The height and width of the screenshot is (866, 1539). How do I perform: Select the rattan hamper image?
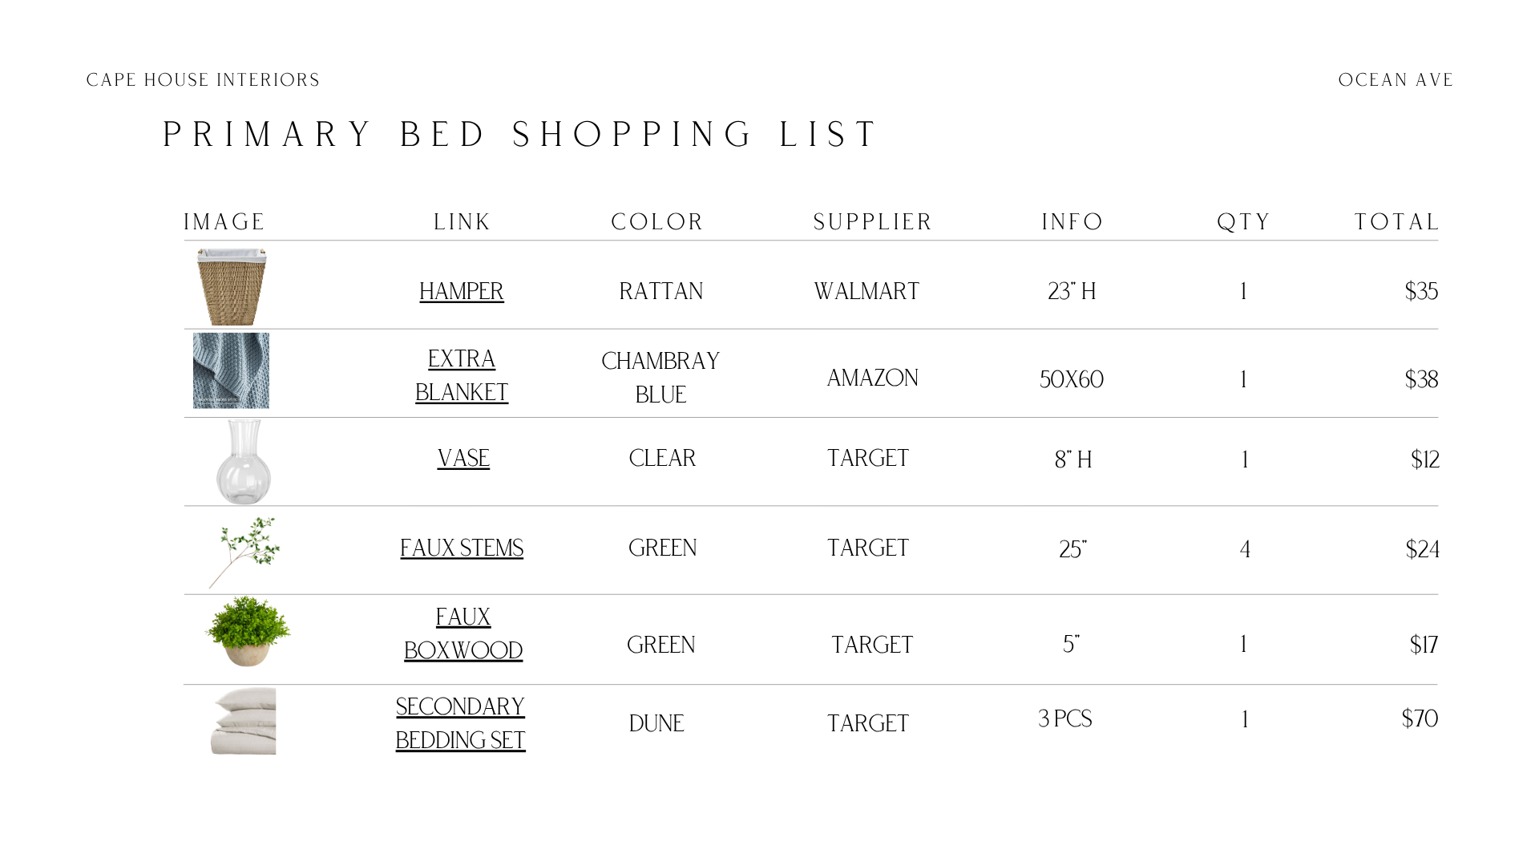[232, 286]
